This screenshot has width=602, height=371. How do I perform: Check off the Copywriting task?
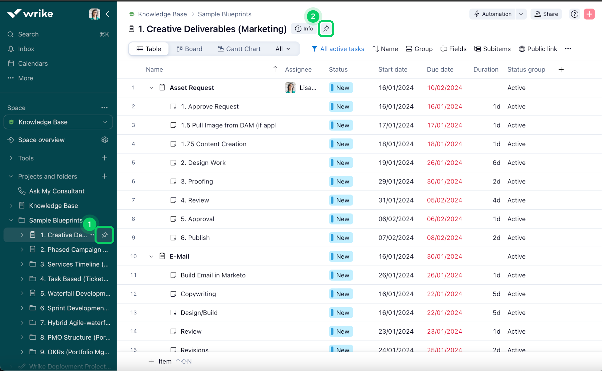pos(173,294)
